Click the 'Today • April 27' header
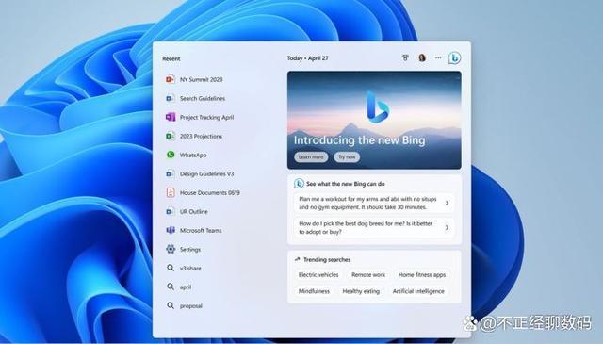 (308, 58)
